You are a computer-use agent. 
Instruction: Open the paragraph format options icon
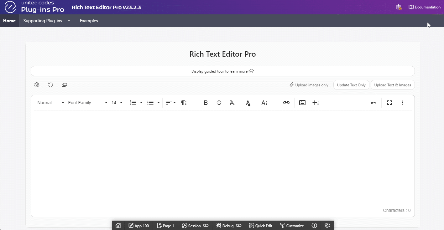(184, 103)
